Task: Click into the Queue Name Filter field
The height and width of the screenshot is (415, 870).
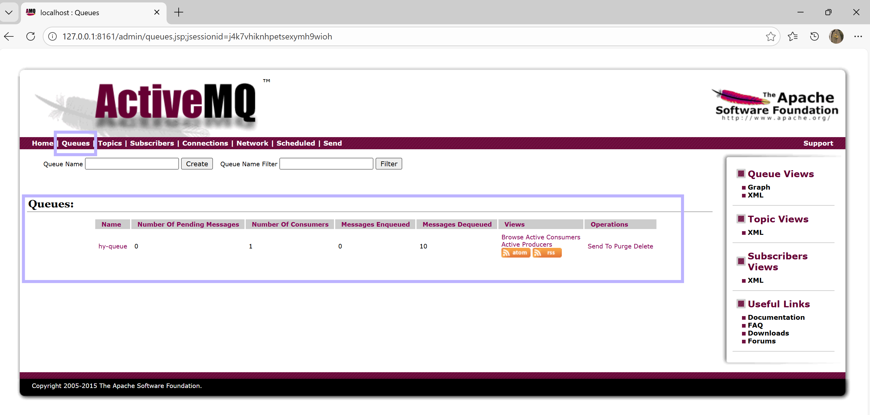Action: (326, 164)
